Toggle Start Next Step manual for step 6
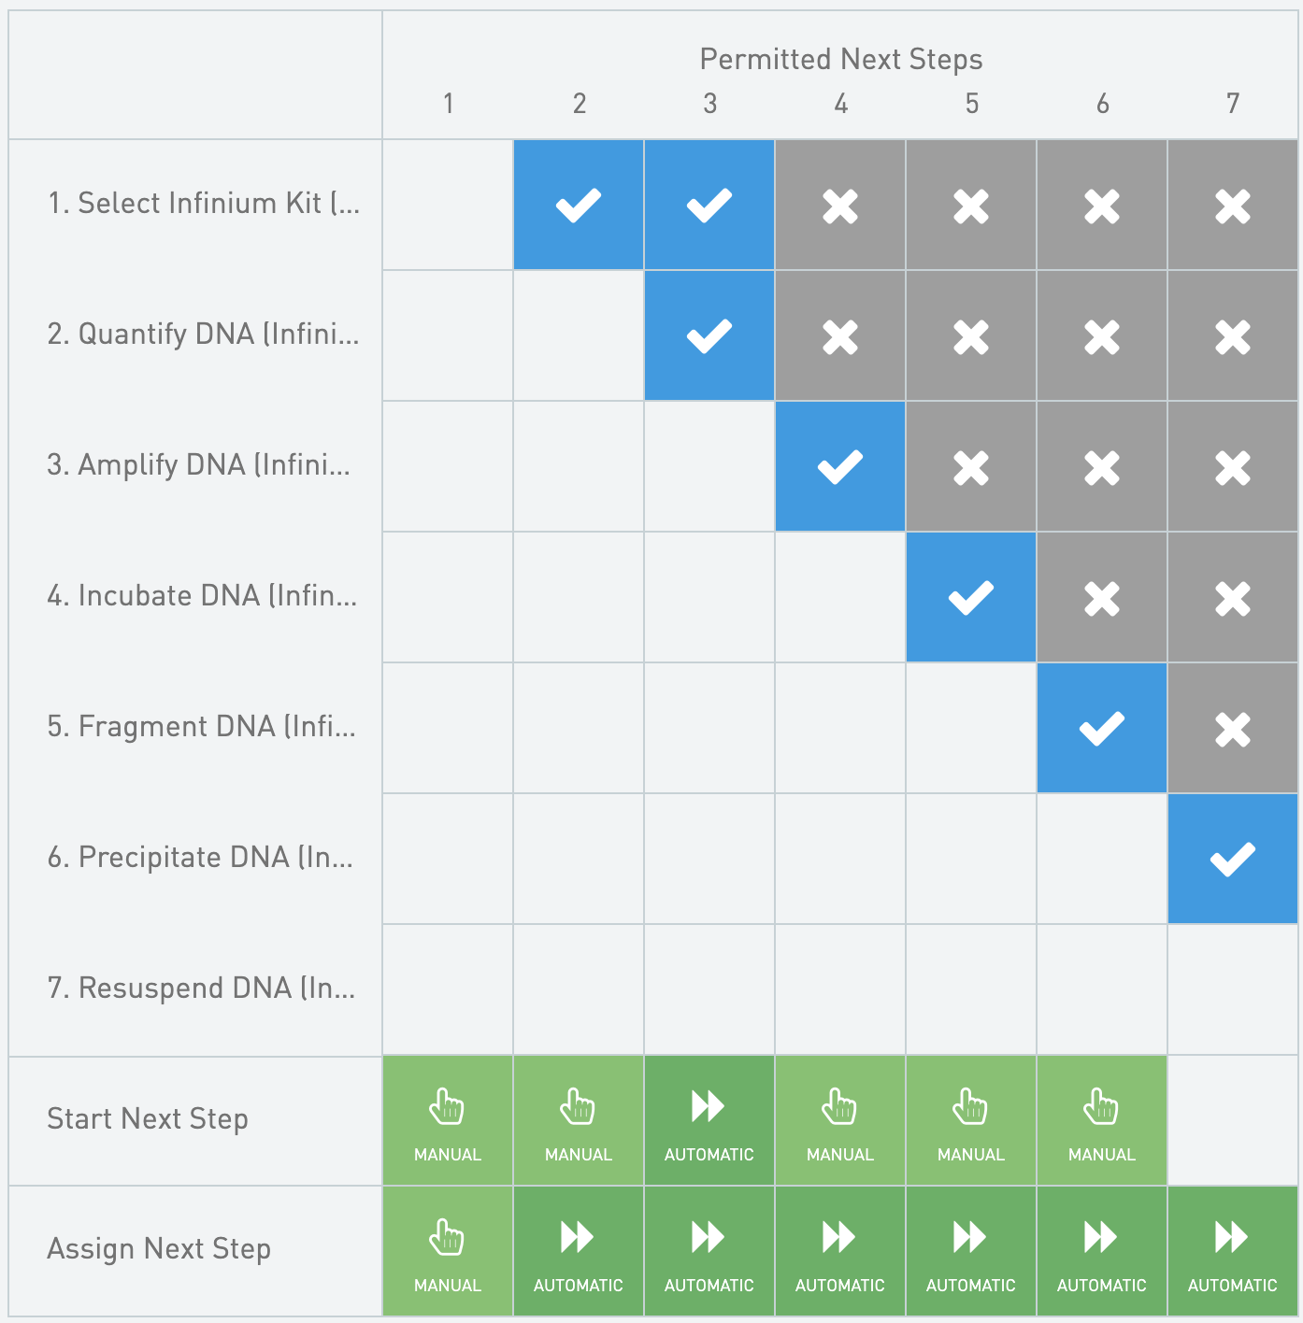1303x1323 pixels. tap(1101, 1120)
